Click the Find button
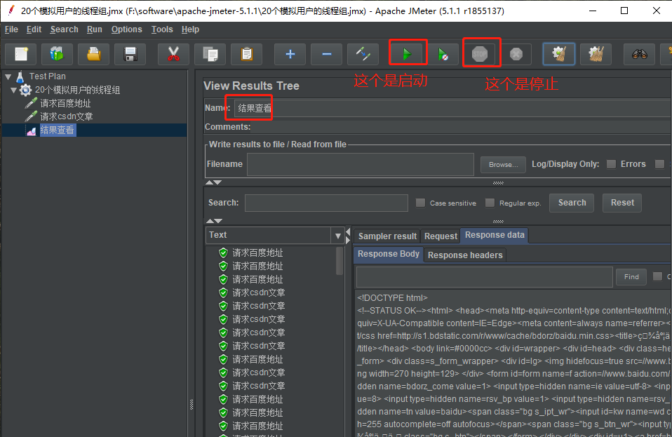672x437 pixels. tap(631, 277)
